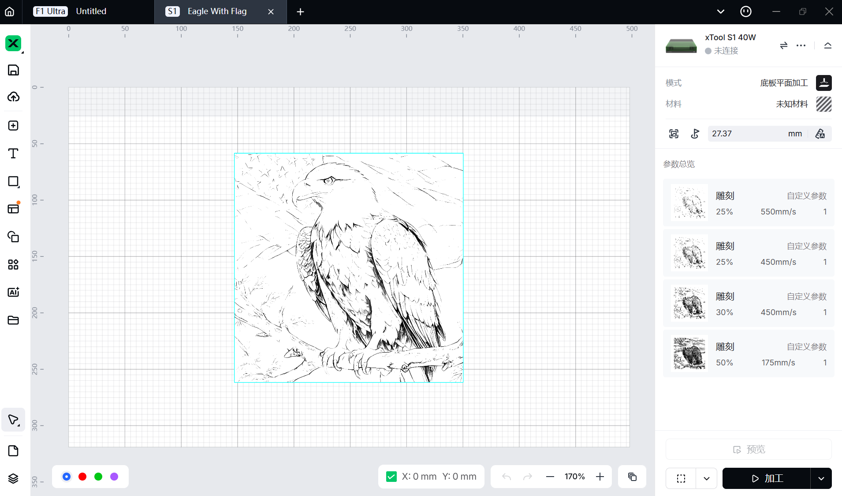842x496 pixels.
Task: Open the AI generation tool
Action: pos(13,292)
